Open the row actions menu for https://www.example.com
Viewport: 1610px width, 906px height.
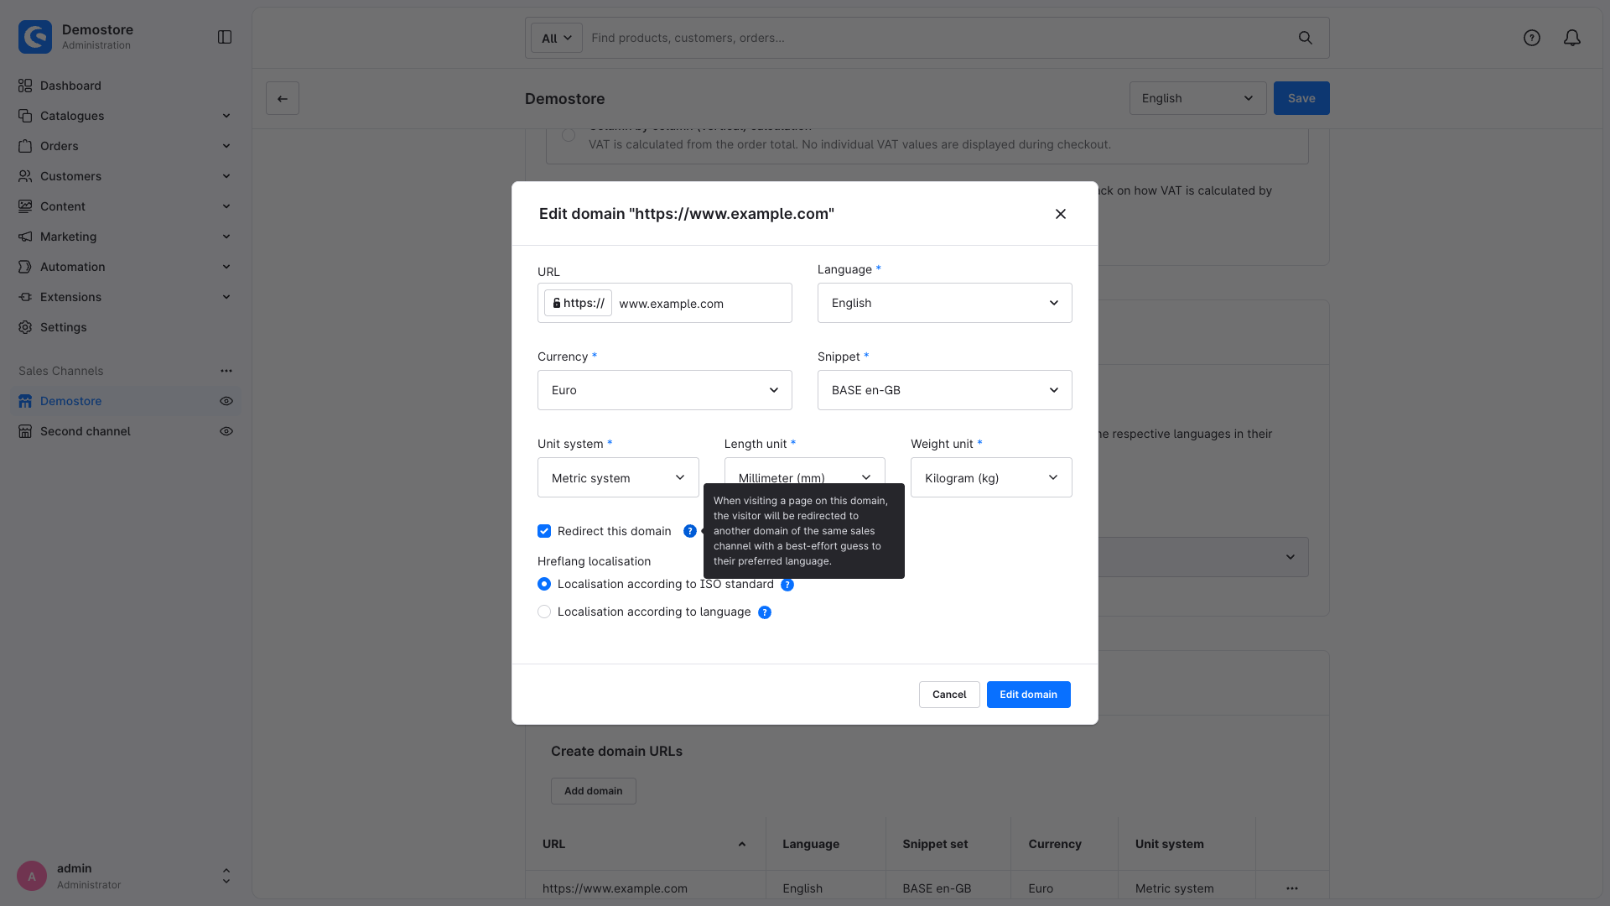point(1292,888)
